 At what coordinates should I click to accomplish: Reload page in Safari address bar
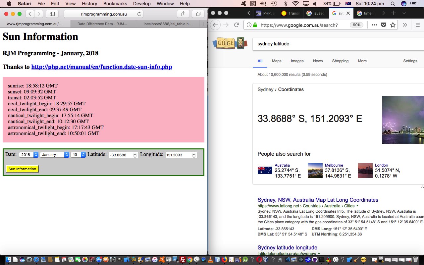(139, 14)
